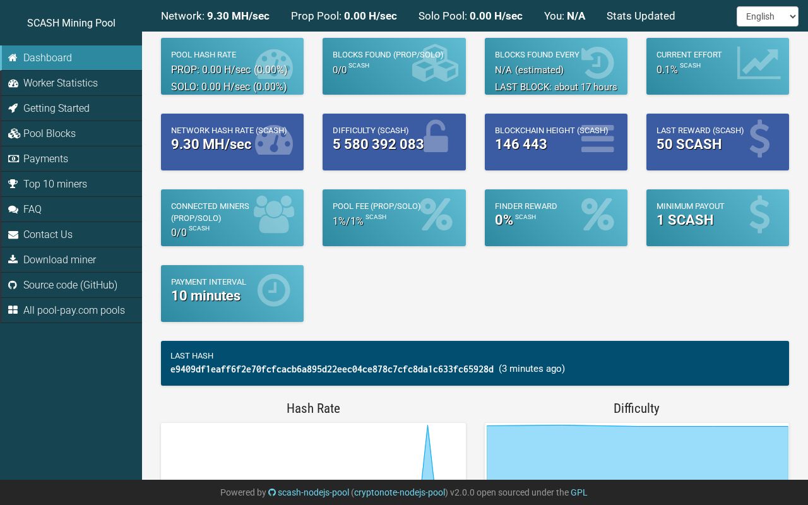Click the percent icon in Finder Reward card

point(597,215)
